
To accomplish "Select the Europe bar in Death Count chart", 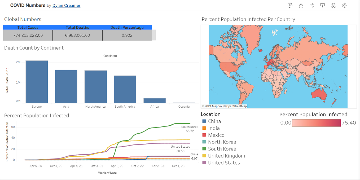I will coord(36,81).
